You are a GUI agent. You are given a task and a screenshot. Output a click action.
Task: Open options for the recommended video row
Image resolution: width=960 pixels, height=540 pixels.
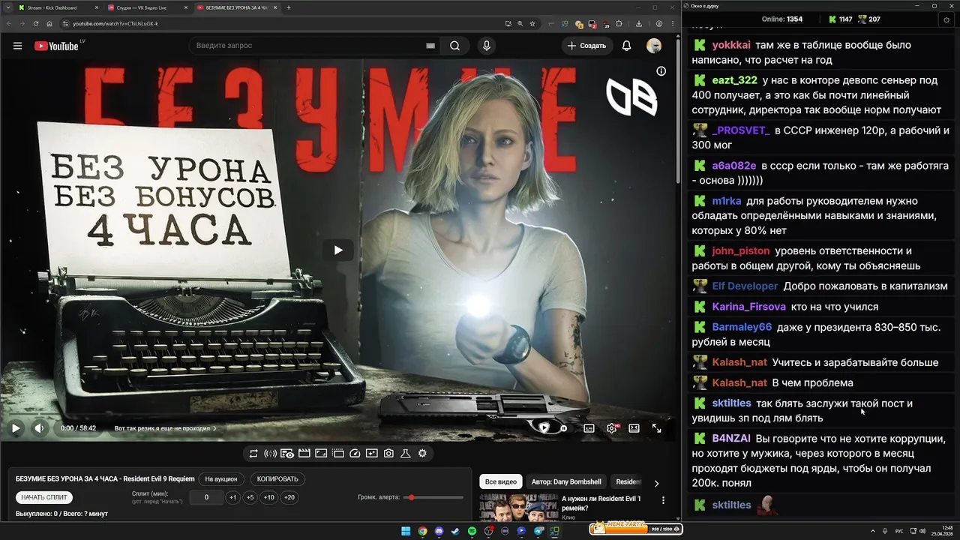tap(663, 500)
